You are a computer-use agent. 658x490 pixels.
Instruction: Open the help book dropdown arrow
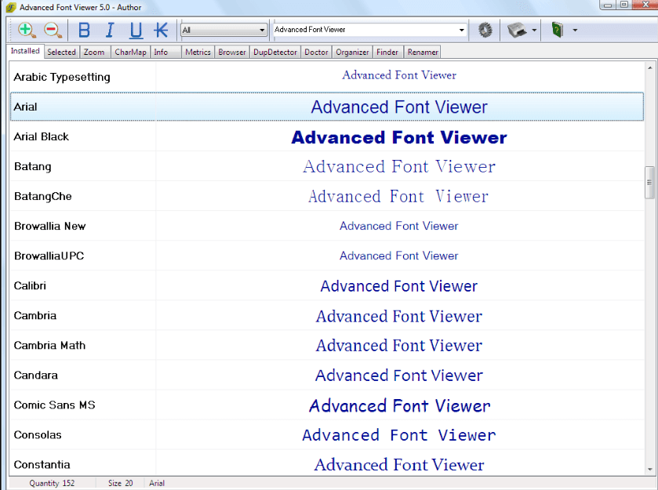pyautogui.click(x=575, y=31)
